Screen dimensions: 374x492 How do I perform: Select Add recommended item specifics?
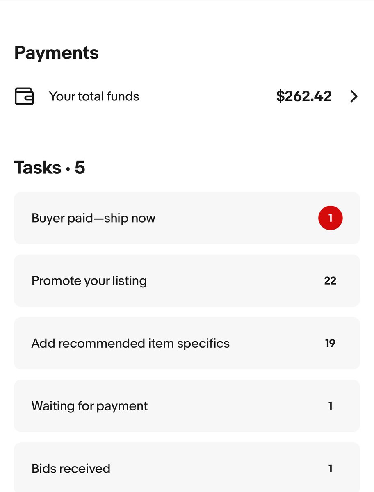(187, 343)
